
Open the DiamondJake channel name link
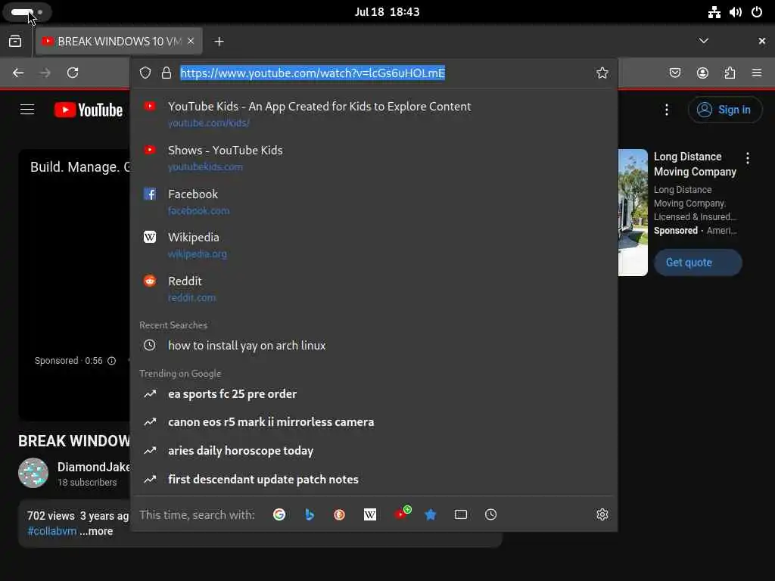tap(93, 467)
